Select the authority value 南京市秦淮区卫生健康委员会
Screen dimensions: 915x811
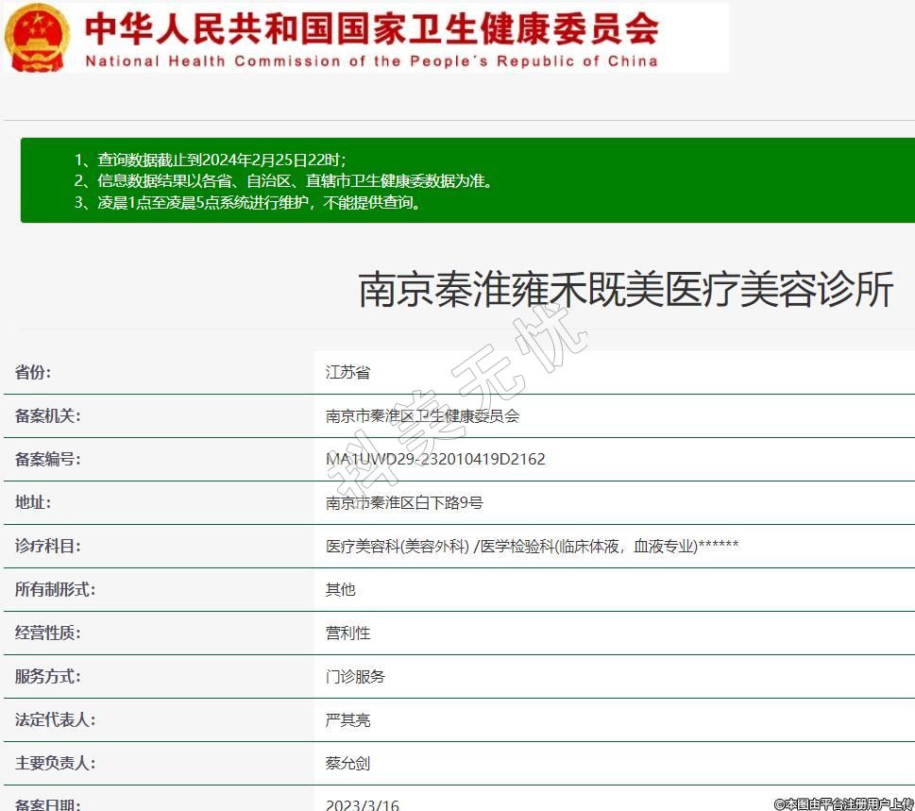coord(422,415)
